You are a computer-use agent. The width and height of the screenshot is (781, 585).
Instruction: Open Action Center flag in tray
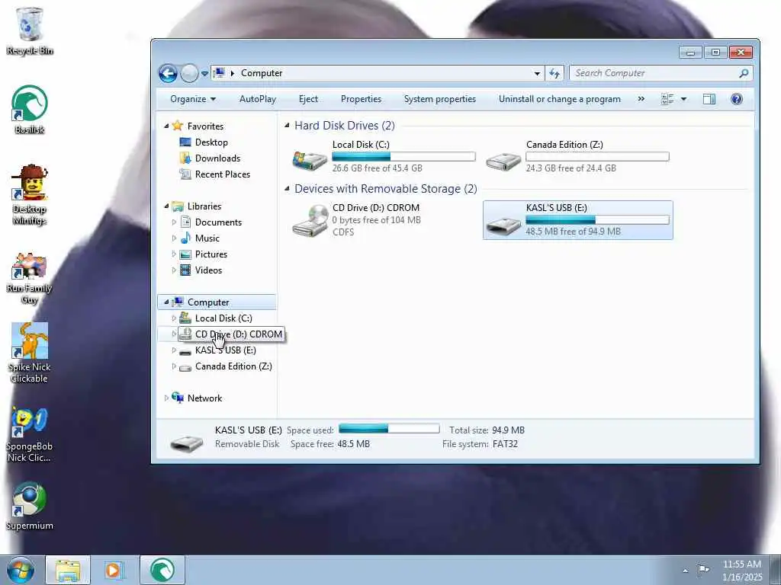(x=702, y=570)
